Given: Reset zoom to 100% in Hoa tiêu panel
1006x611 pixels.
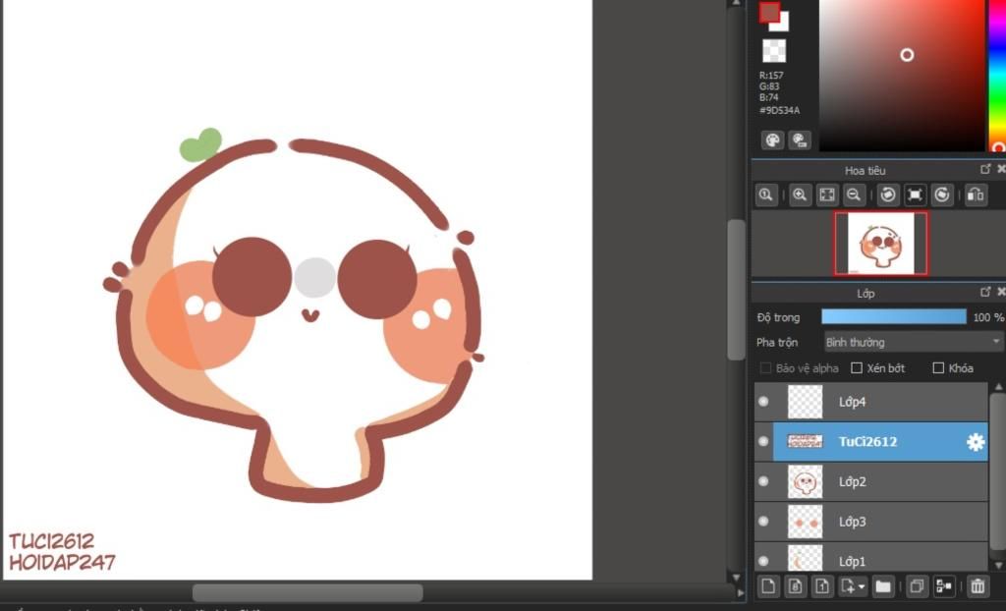Looking at the screenshot, I should (x=766, y=194).
